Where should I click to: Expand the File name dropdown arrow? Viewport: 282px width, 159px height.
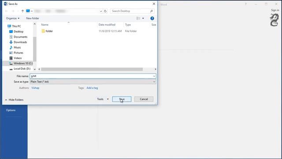point(154,76)
